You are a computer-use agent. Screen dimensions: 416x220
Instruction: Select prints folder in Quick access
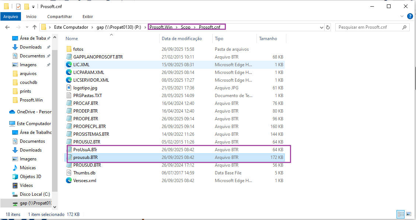pos(22,91)
